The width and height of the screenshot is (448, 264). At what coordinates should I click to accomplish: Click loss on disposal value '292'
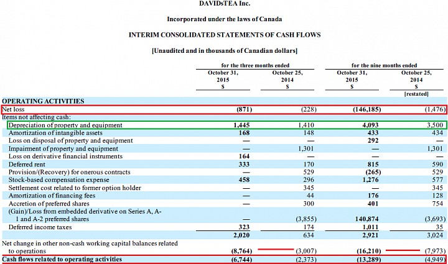point(373,140)
